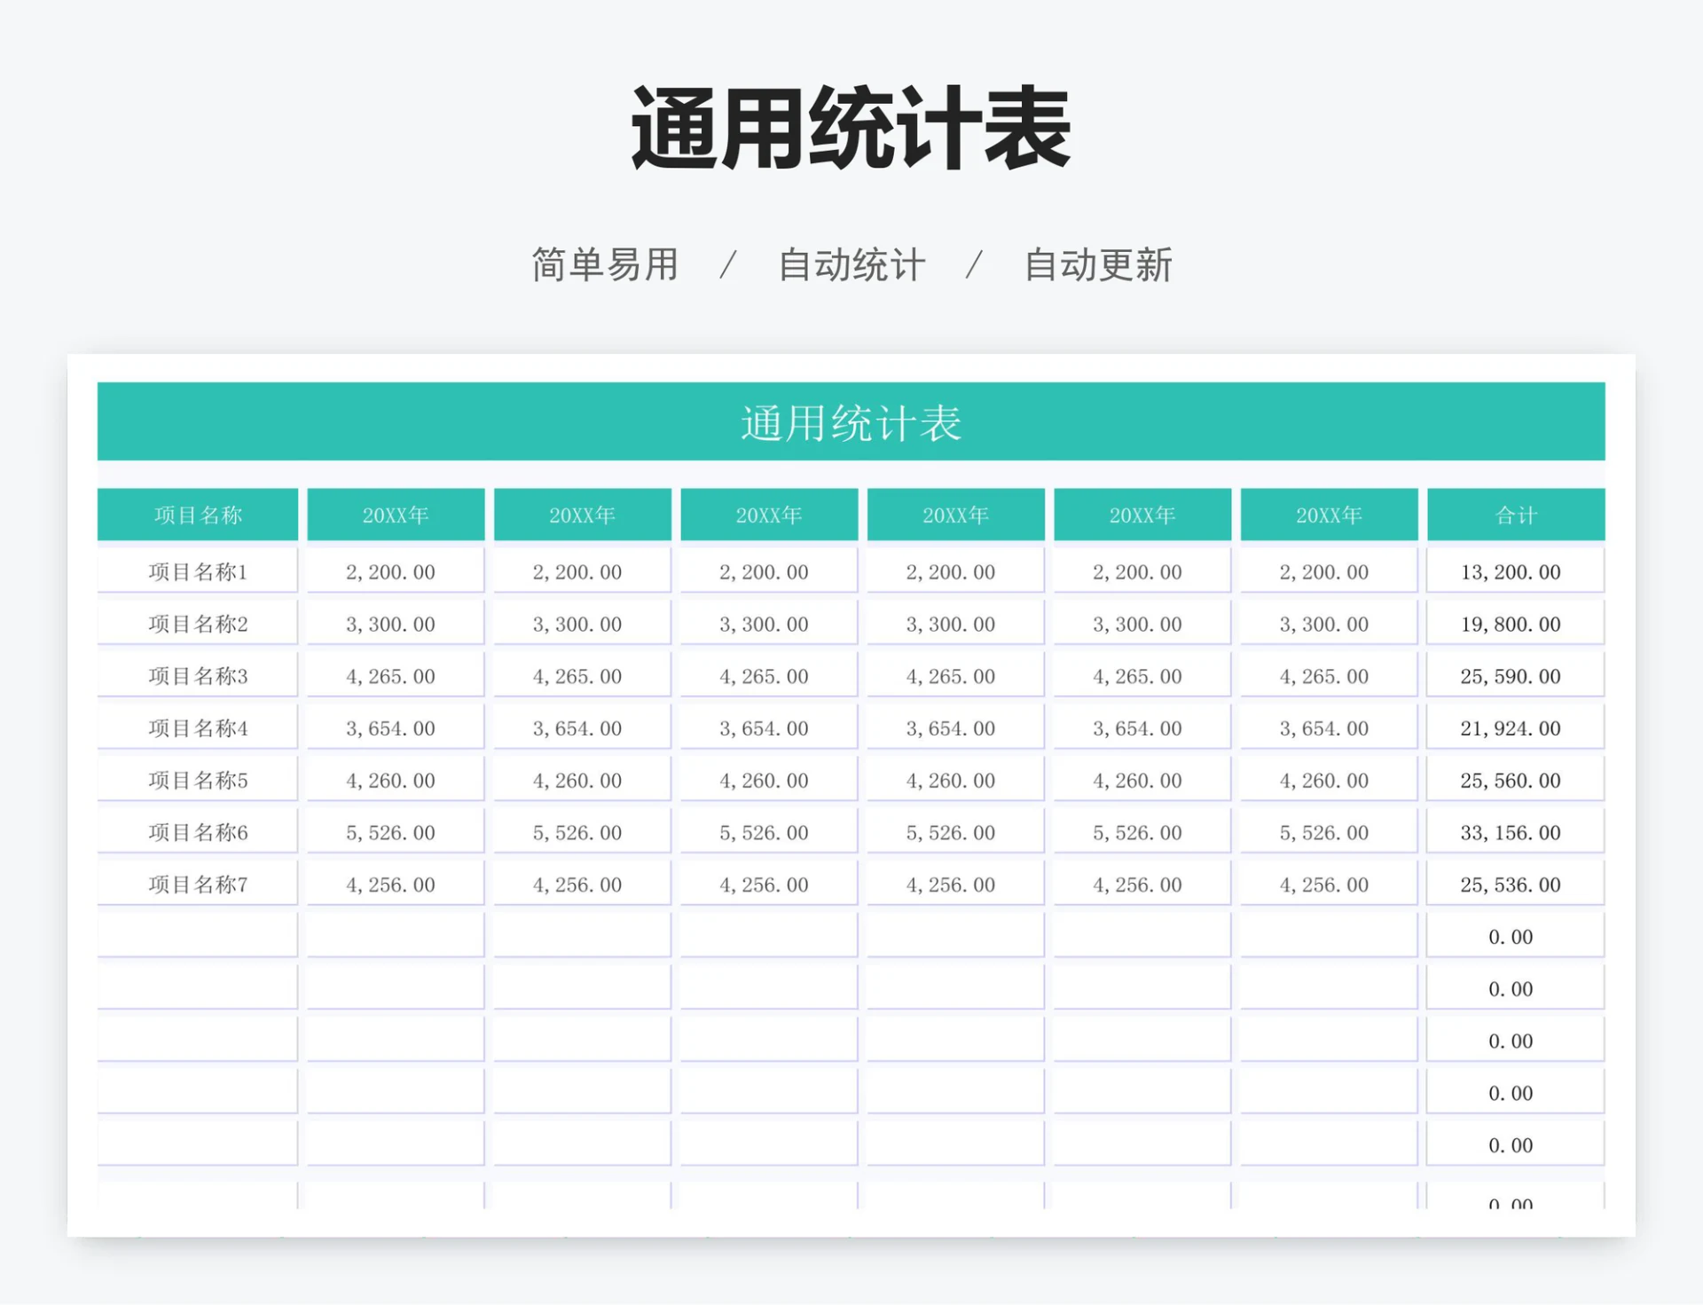Select the 项目名称4 row label cell
Screen dimensions: 1703x1305
click(197, 727)
